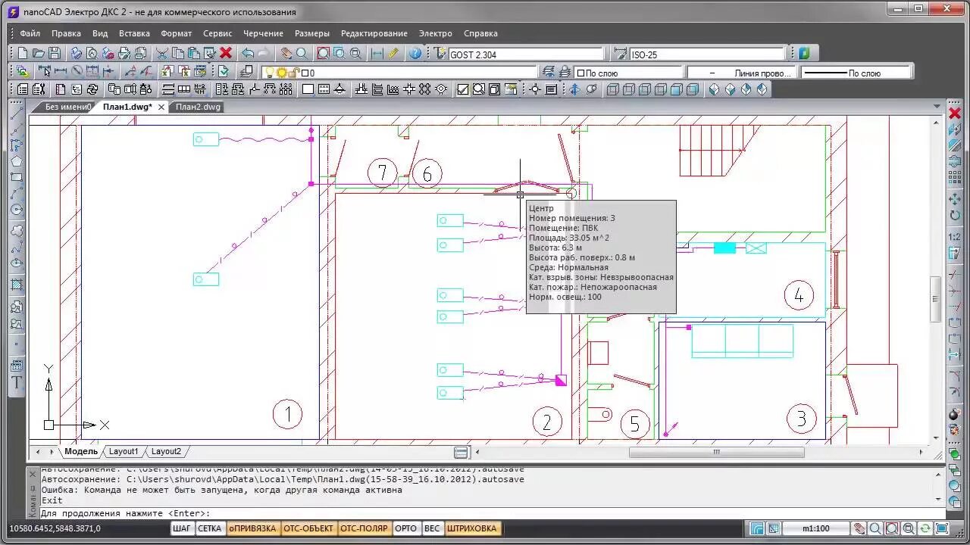Click the red X icon in right toolbar

coord(955,114)
